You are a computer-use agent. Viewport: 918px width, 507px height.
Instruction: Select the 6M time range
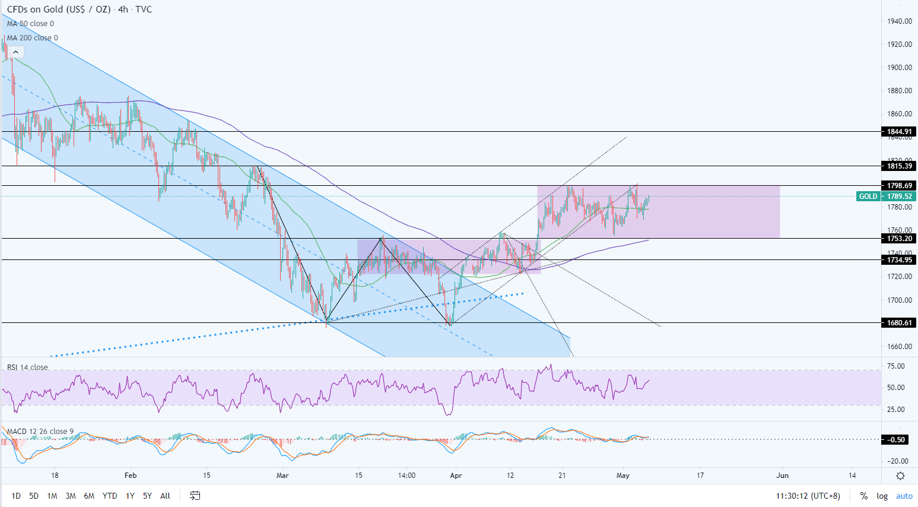click(89, 496)
